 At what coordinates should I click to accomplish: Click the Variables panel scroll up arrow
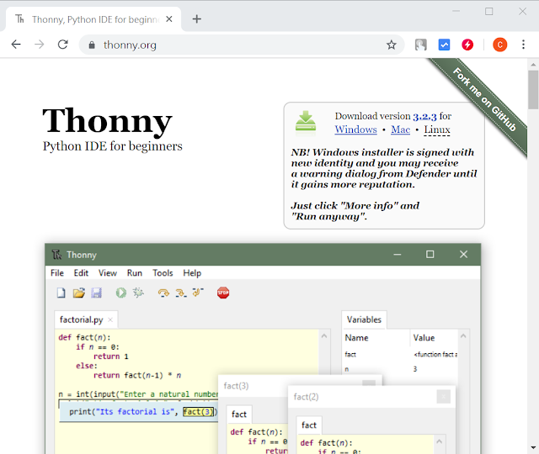tap(463, 336)
